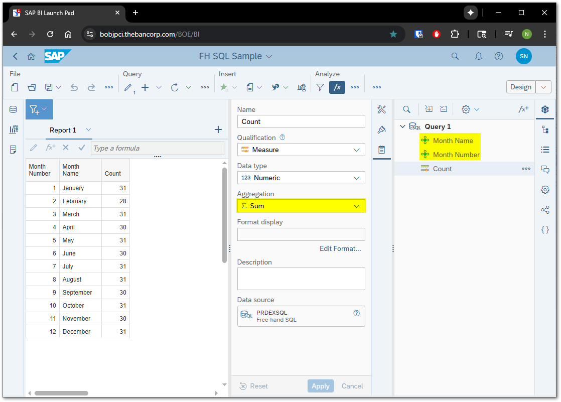561x402 pixels.
Task: Expand the Data type Numeric dropdown
Action: (x=301, y=178)
